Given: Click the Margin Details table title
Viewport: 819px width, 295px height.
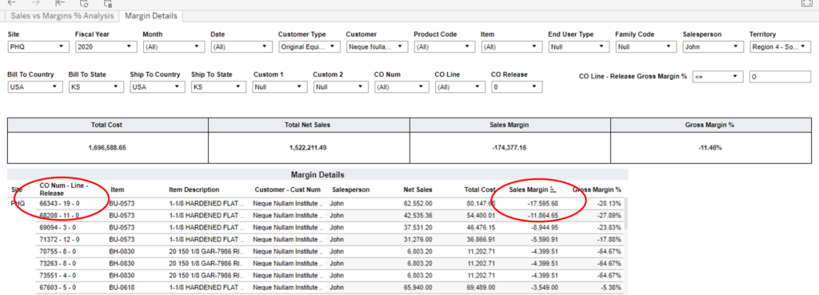Looking at the screenshot, I should coord(318,175).
